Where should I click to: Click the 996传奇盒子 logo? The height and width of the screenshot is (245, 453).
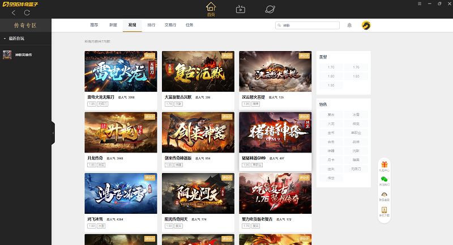pos(20,5)
